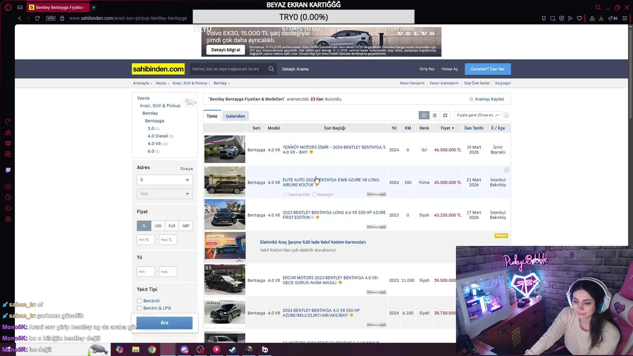Open the sidebar player icon
Image resolution: width=633 pixels, height=356 pixels.
pos(8,186)
